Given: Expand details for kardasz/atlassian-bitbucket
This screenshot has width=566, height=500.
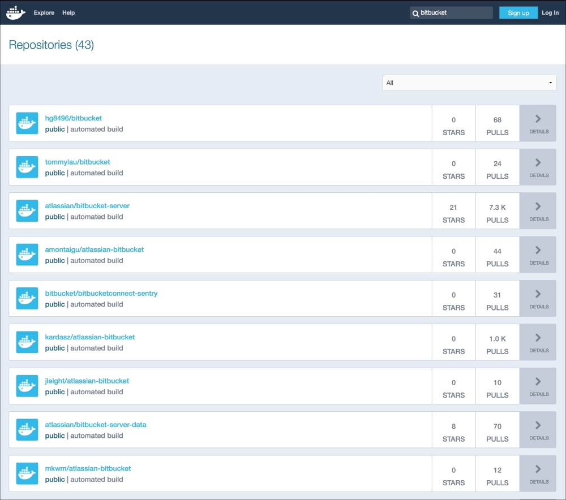Looking at the screenshot, I should click(x=538, y=342).
